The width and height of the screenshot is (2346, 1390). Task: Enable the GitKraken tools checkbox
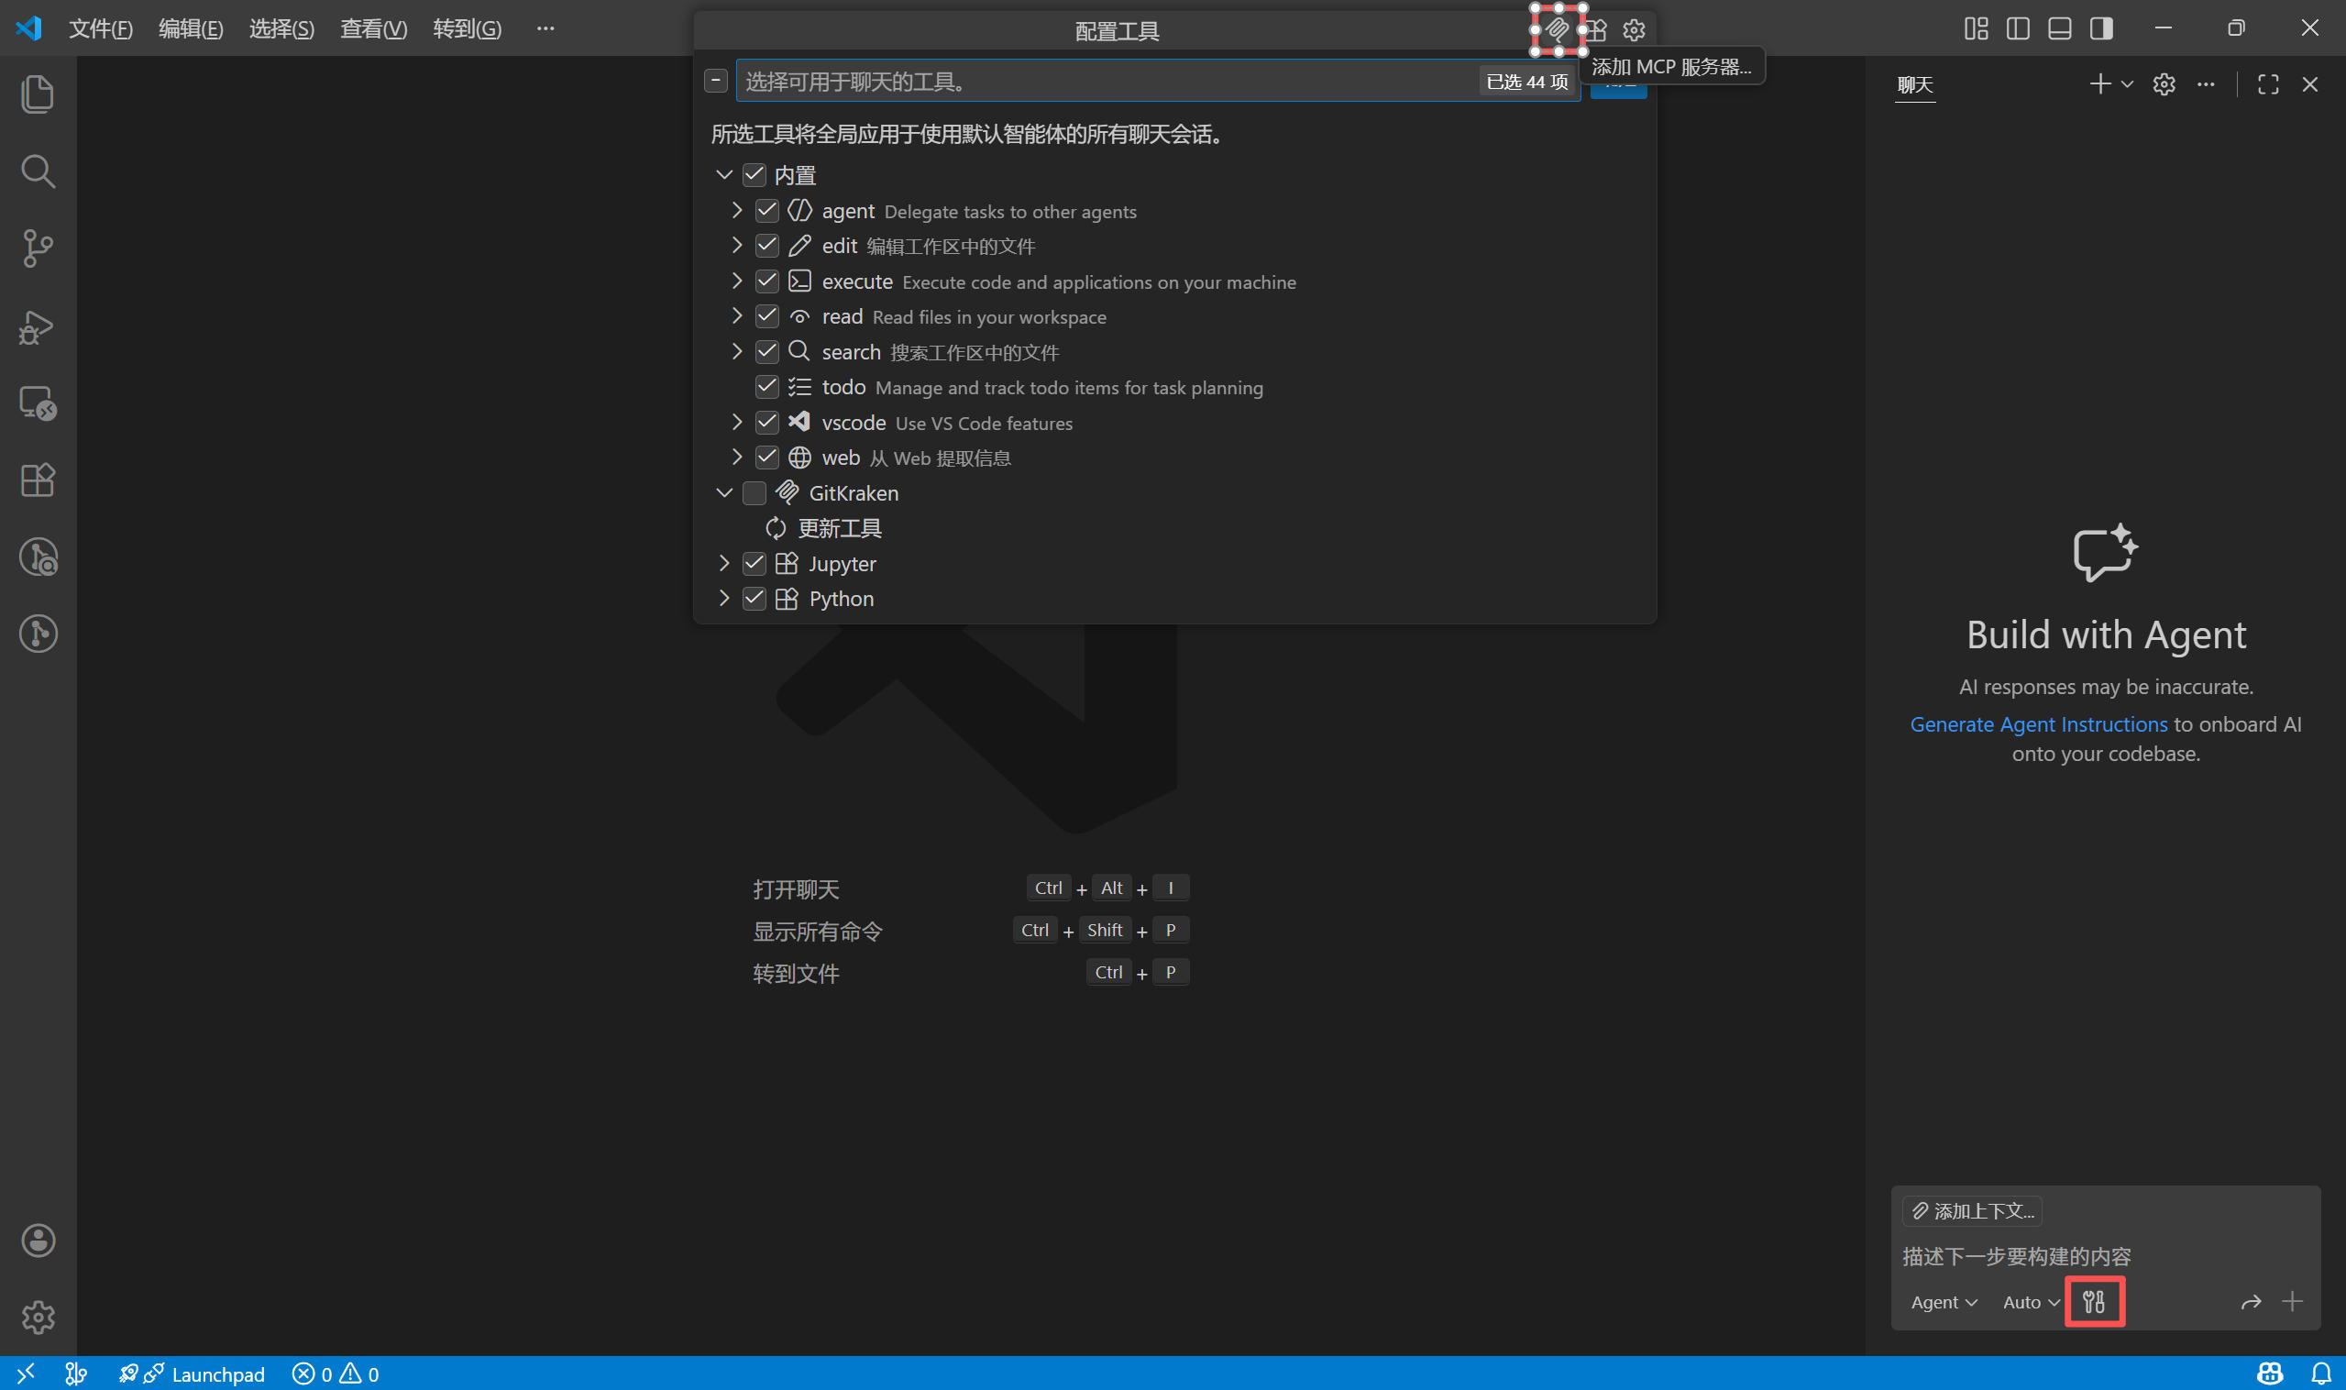pos(754,492)
